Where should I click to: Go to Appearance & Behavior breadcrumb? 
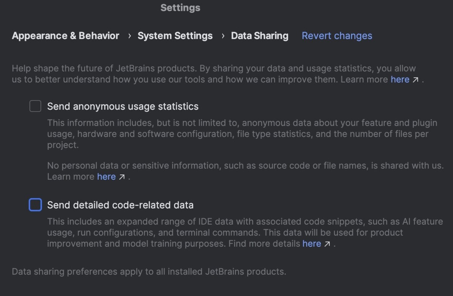[x=66, y=36]
